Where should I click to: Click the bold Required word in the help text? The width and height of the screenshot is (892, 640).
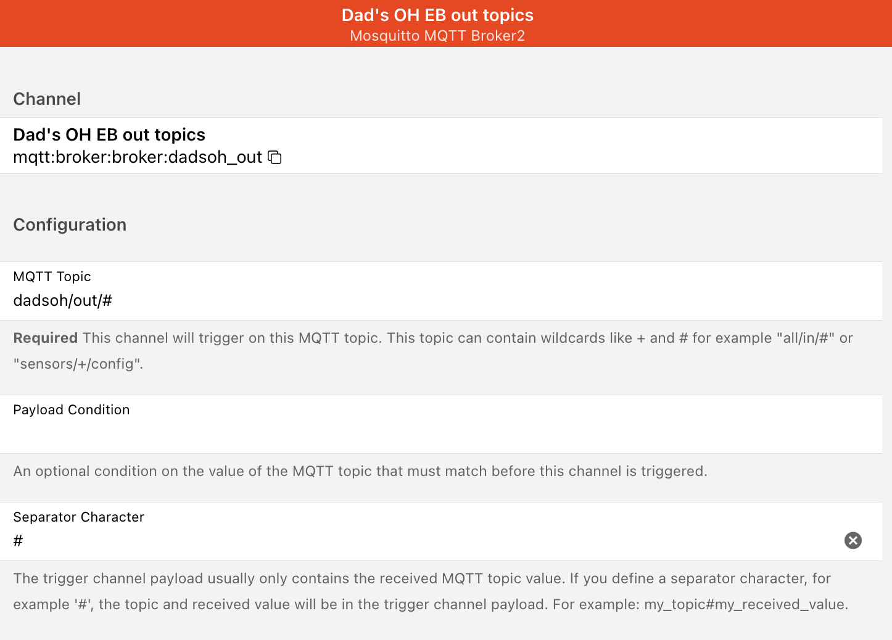[45, 338]
